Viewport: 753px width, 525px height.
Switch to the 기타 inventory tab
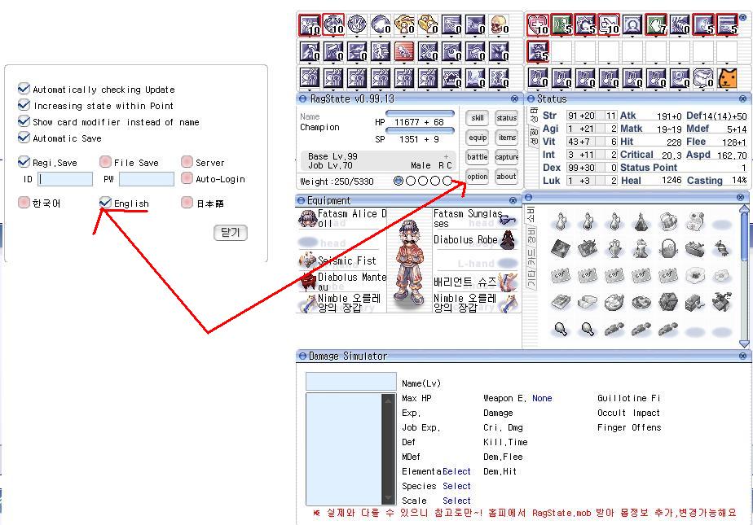pyautogui.click(x=531, y=279)
